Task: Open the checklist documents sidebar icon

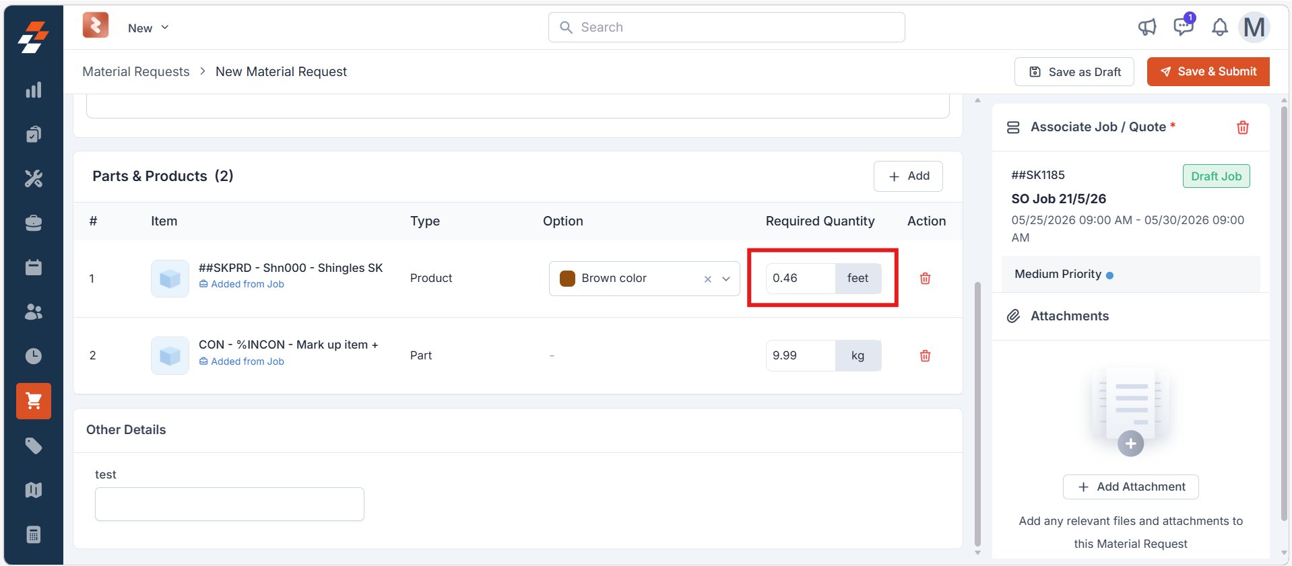Action: click(x=34, y=134)
